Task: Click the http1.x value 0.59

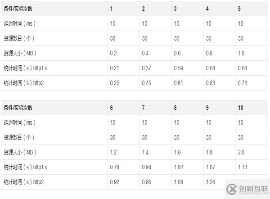Action: [178, 68]
